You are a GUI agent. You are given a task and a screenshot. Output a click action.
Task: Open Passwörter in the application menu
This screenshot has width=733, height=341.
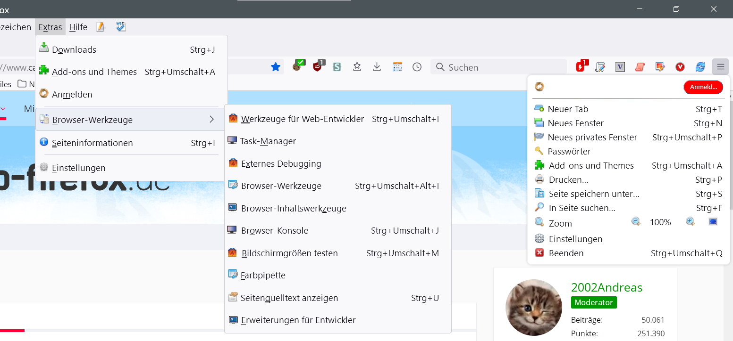pos(628,151)
